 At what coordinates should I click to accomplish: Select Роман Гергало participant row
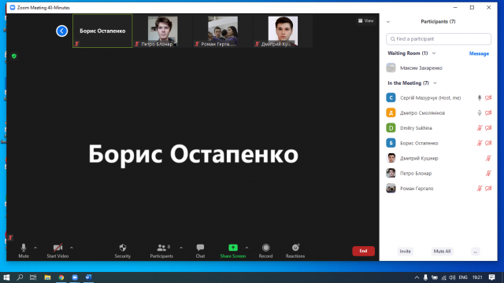(439, 189)
